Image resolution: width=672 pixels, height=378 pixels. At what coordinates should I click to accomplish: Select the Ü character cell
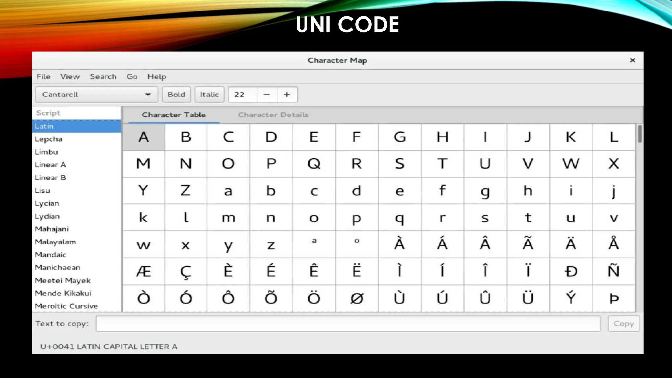pos(528,298)
